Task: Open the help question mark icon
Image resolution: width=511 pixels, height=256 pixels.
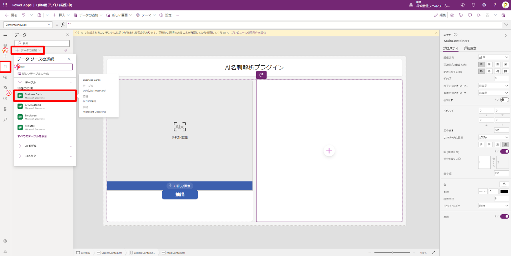Action: [495, 5]
